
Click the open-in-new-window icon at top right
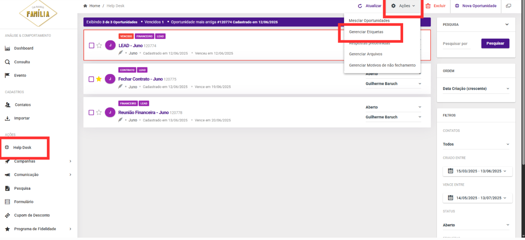(508, 6)
